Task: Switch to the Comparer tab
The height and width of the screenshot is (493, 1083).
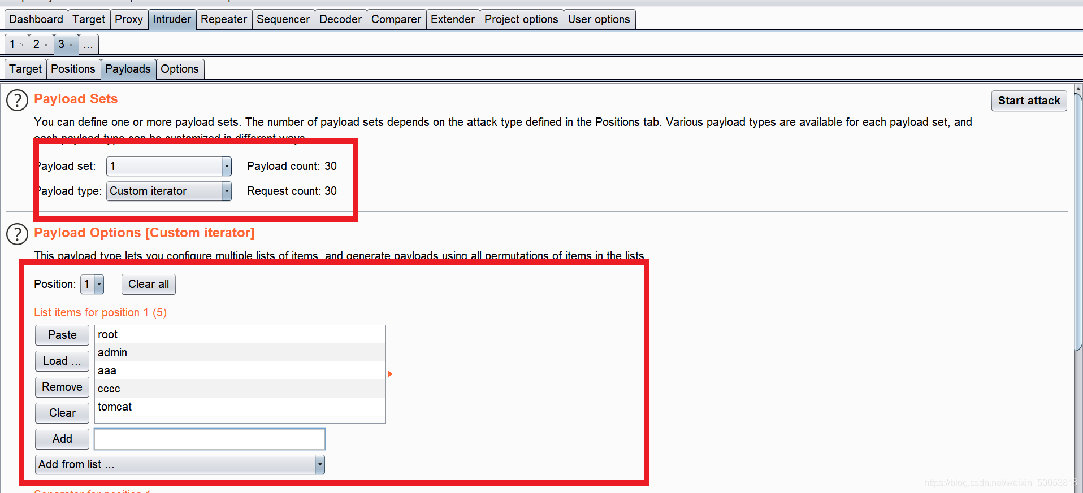Action: pos(396,19)
